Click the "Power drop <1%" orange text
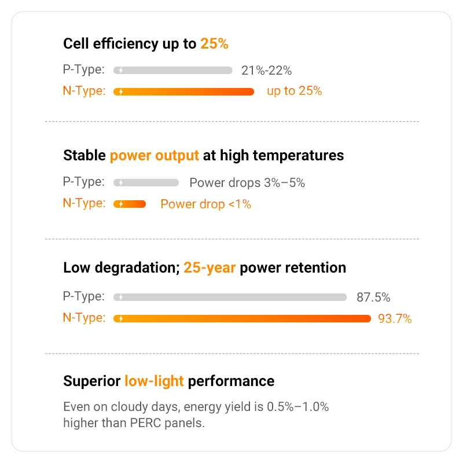This screenshot has height=463, width=463. pos(205,204)
